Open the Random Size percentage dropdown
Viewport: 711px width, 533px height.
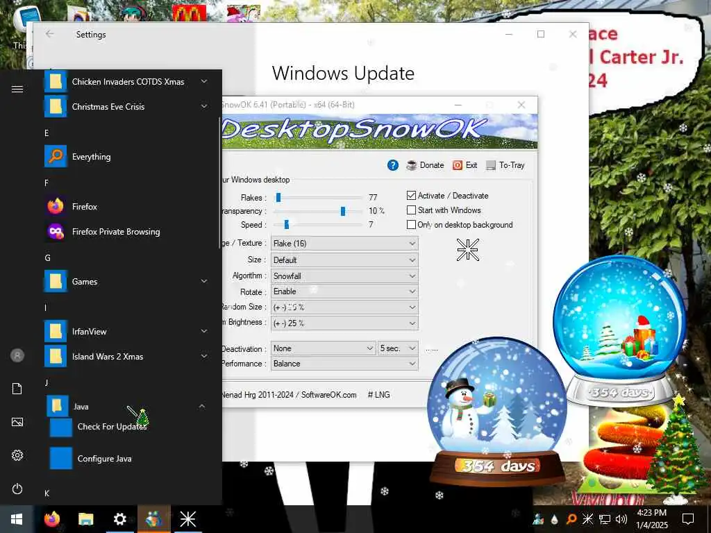coord(344,307)
